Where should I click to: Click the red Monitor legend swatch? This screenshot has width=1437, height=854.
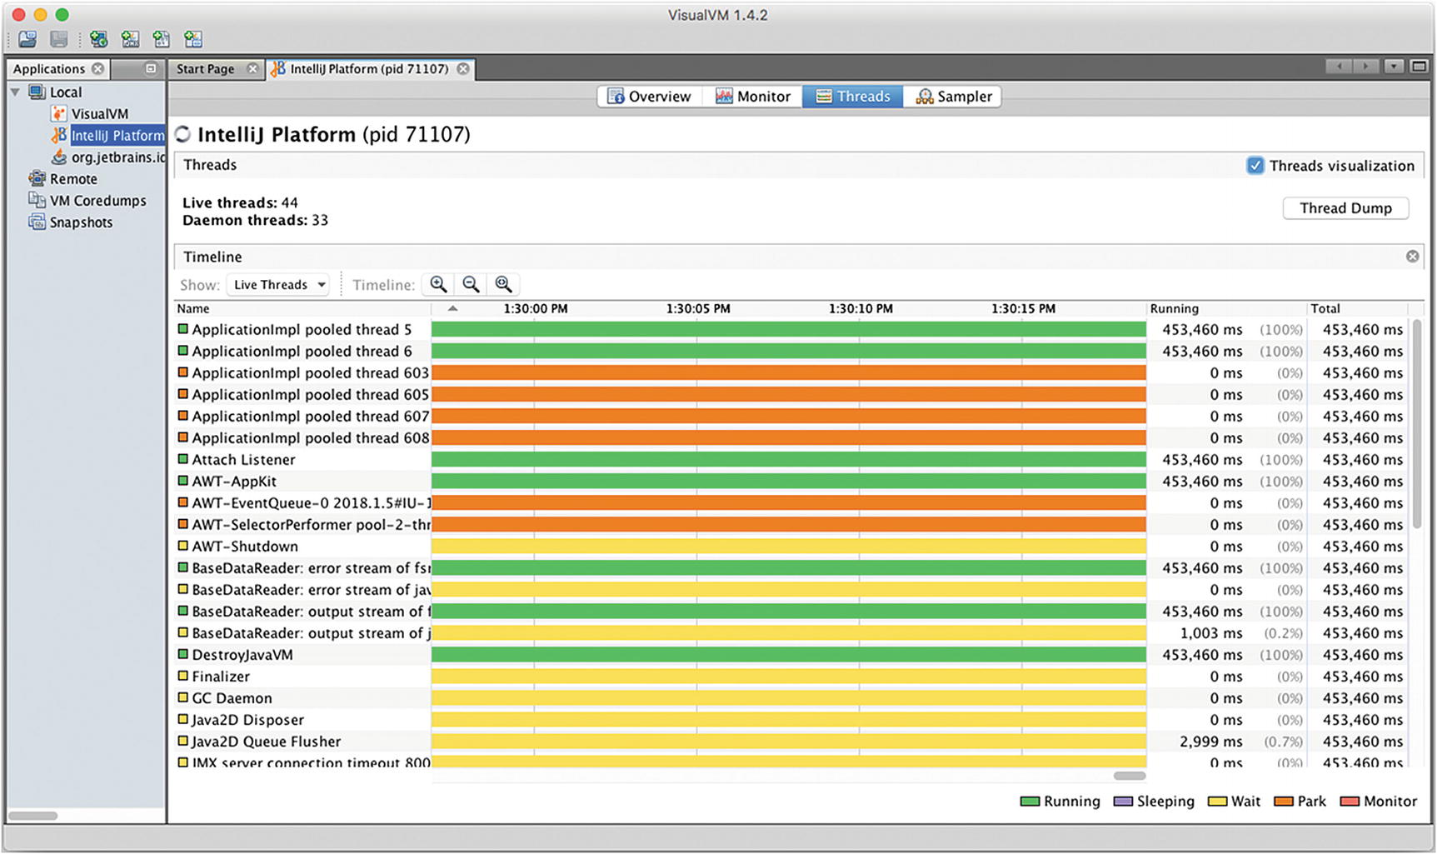(1350, 802)
